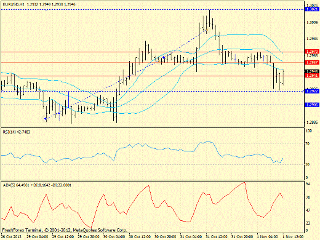
Task: Click the 47 level on ADX scale
Action: pos(308,210)
